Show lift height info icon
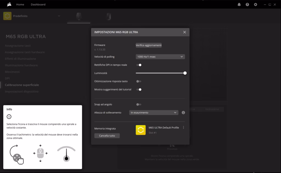281x173 pixels. point(183,113)
